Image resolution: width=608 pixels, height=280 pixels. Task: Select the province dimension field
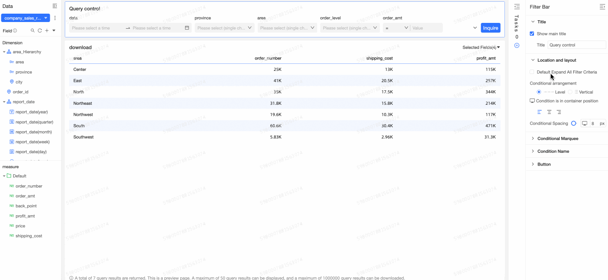[x=24, y=72]
